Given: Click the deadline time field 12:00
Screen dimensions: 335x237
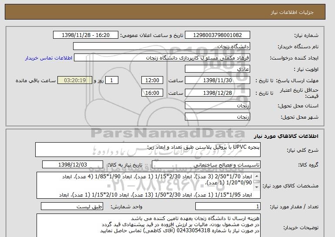Looking at the screenshot, I should pyautogui.click(x=152, y=80).
